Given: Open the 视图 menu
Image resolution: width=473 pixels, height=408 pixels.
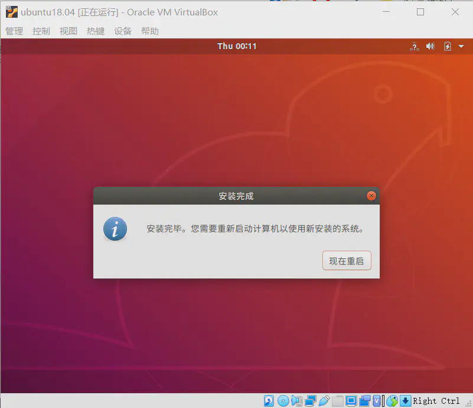Looking at the screenshot, I should [68, 31].
